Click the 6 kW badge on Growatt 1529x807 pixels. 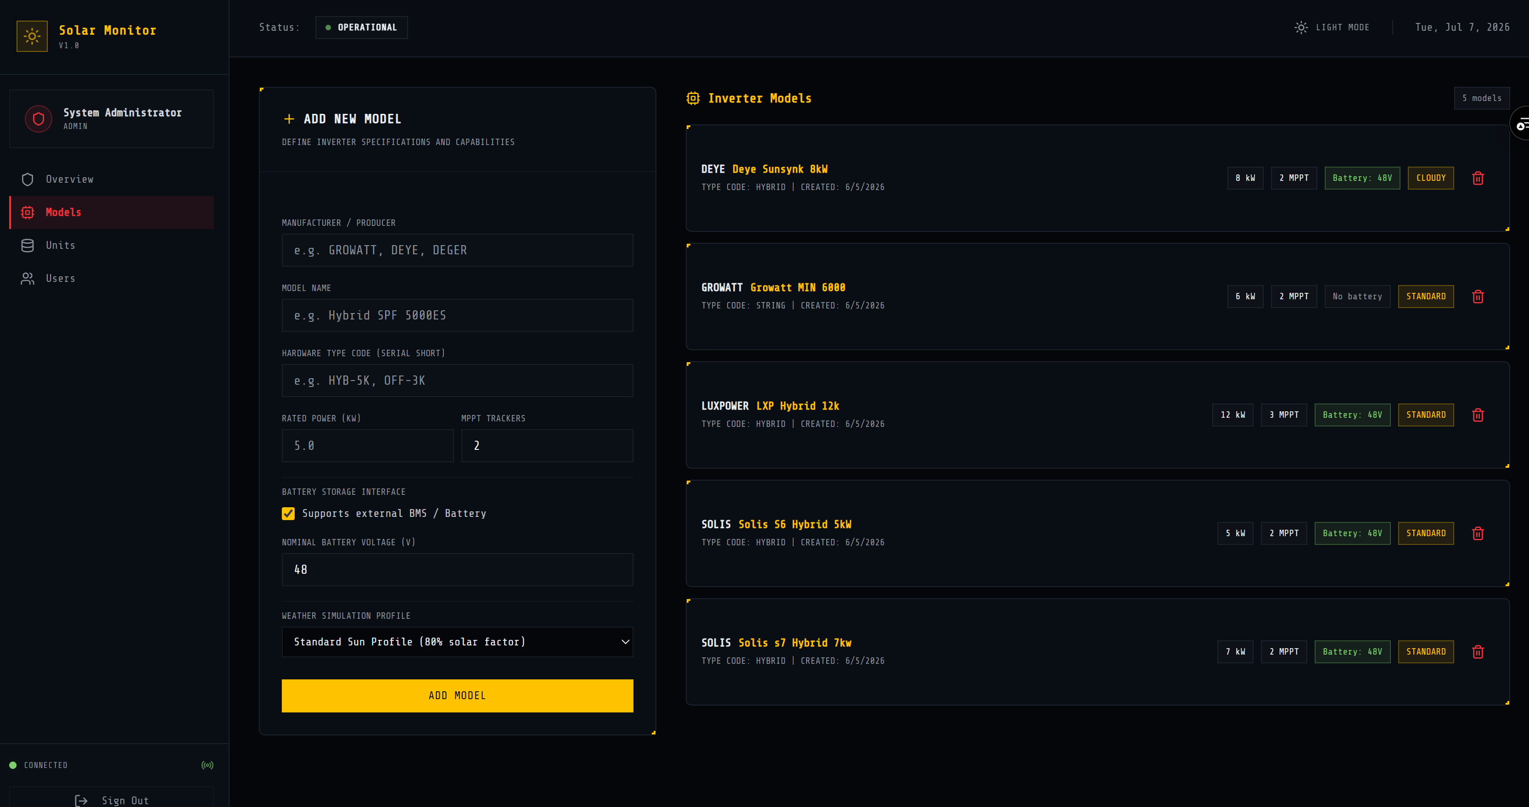1245,297
